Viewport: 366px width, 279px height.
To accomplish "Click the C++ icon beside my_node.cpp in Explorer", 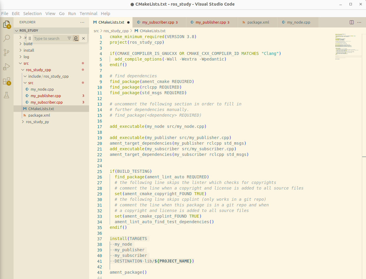I will (27, 89).
